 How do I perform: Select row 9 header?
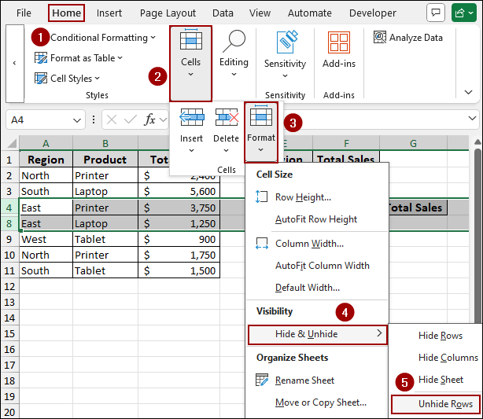pos(9,239)
